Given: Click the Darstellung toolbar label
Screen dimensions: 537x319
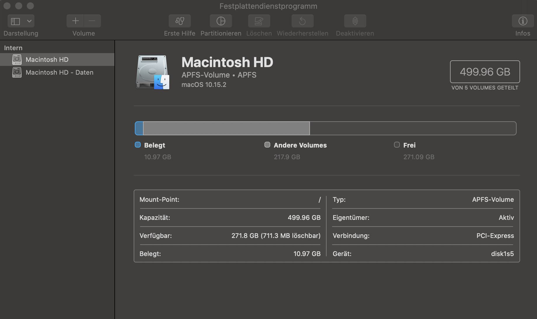Looking at the screenshot, I should coord(21,34).
